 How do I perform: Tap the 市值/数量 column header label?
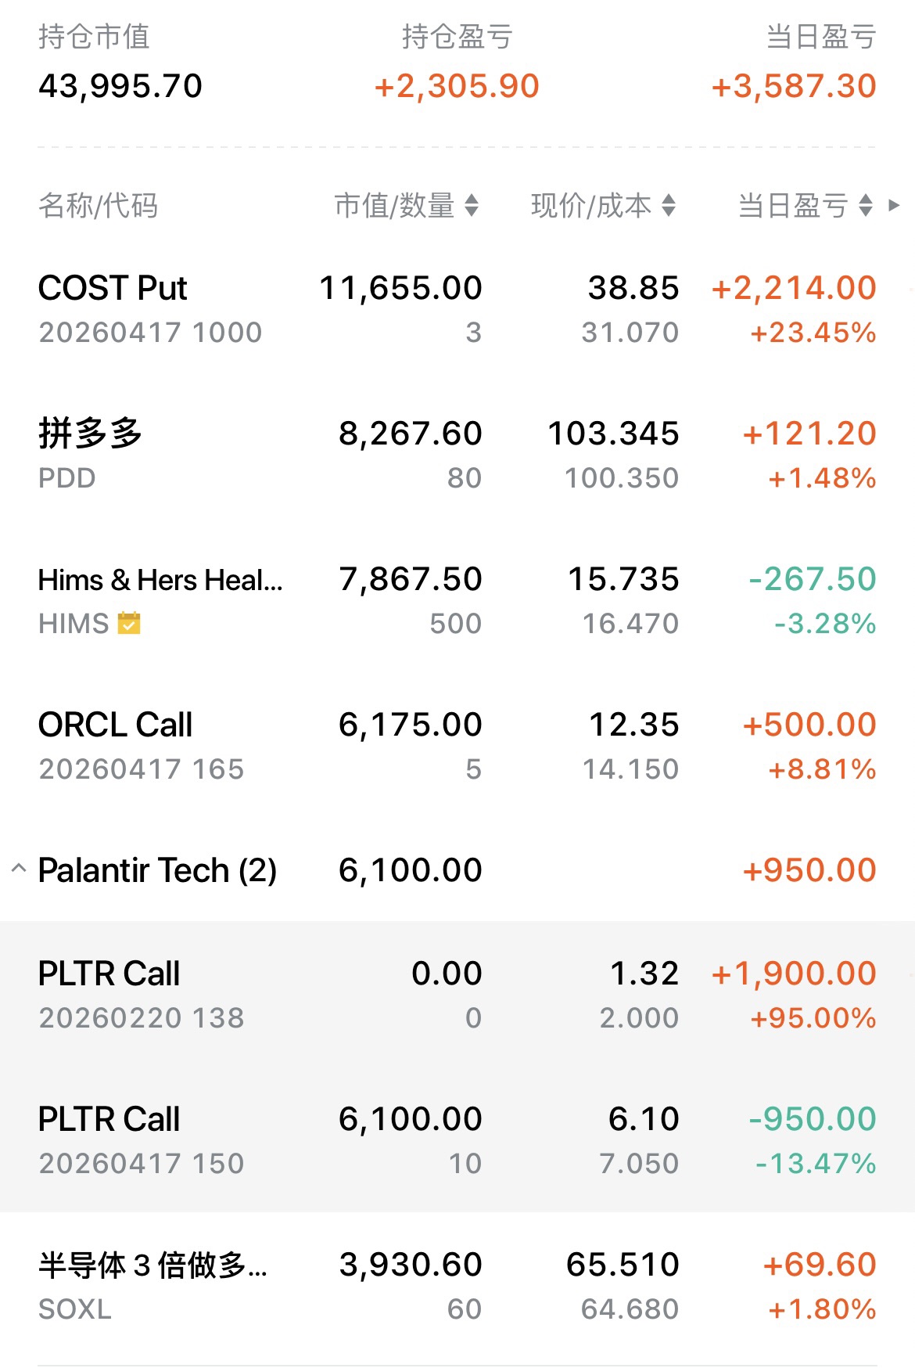click(x=394, y=206)
